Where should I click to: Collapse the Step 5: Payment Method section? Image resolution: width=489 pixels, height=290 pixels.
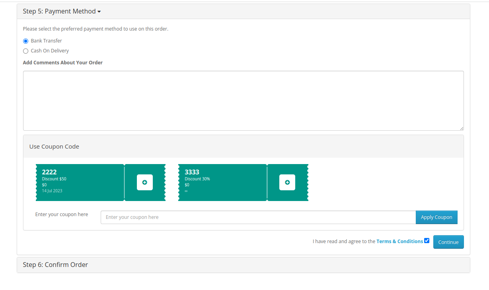point(62,11)
